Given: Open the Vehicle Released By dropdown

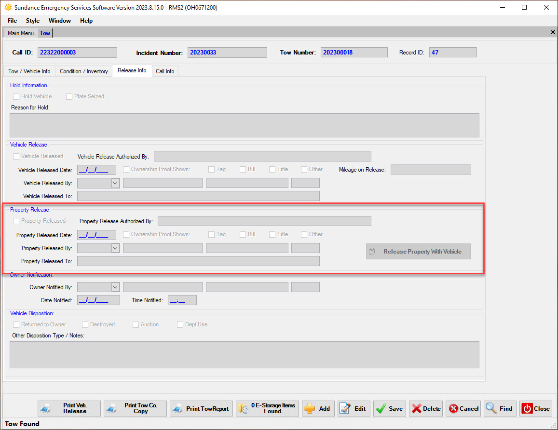Looking at the screenshot, I should click(x=115, y=183).
